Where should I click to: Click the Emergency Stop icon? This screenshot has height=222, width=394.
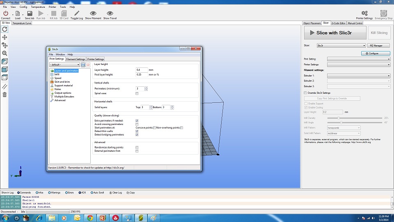tap(383, 13)
